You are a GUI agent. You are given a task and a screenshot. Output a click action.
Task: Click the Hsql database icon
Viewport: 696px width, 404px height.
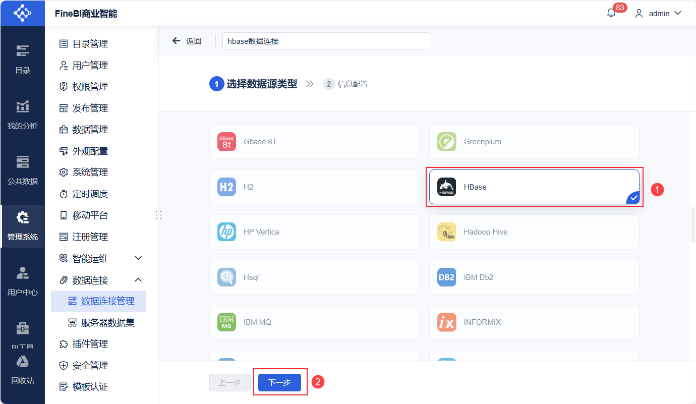coord(226,277)
